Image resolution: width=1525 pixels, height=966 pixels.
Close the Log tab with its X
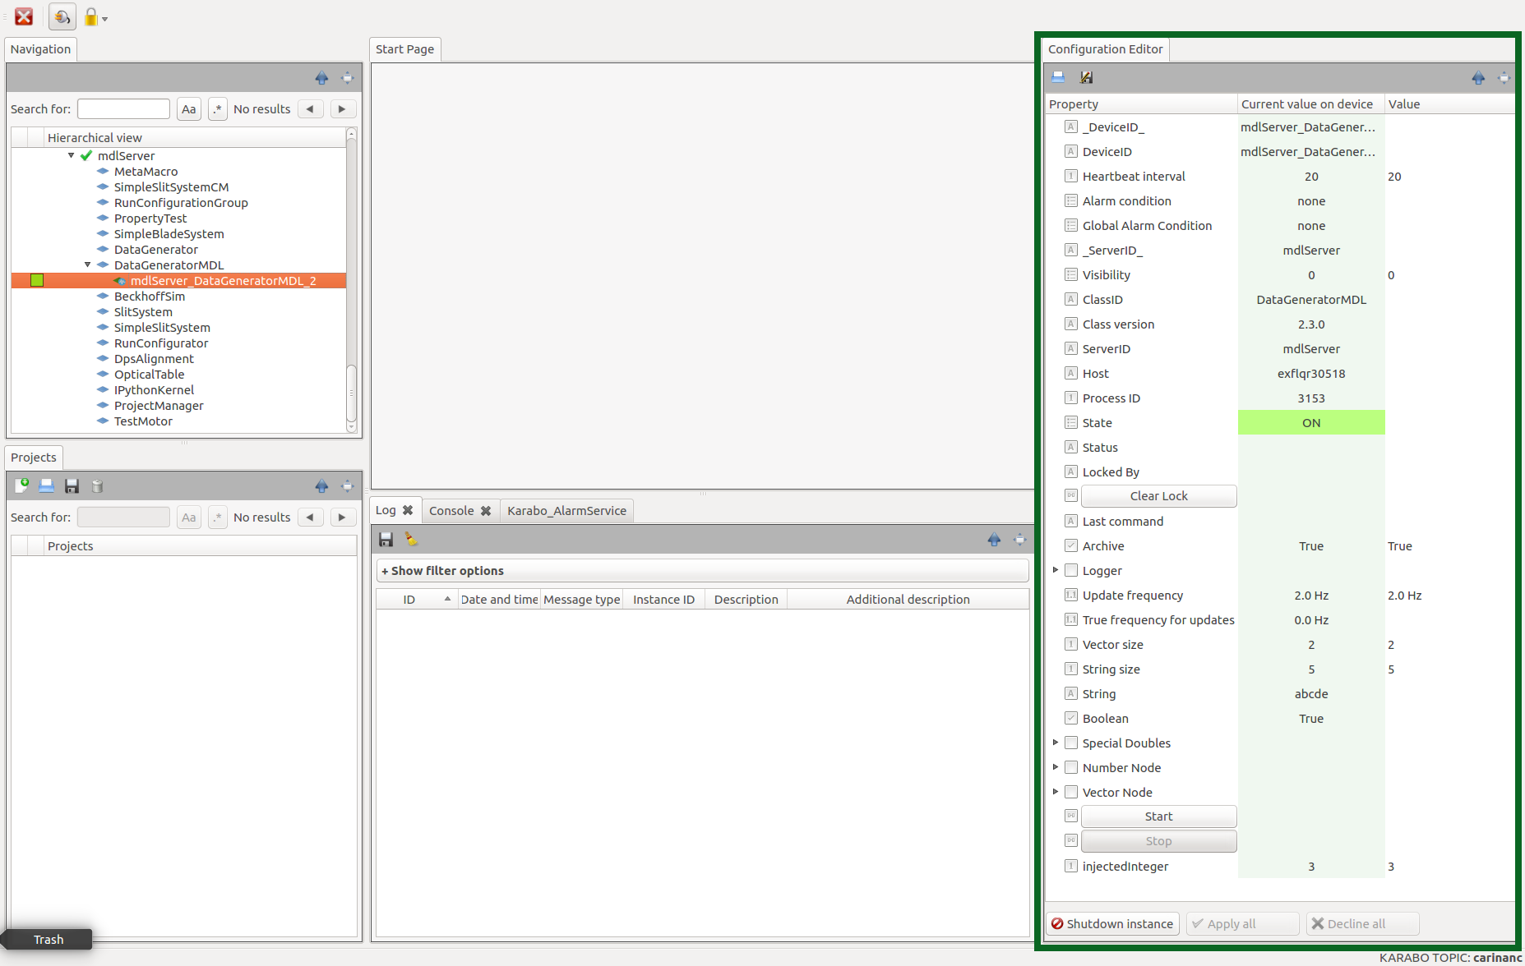pyautogui.click(x=408, y=510)
